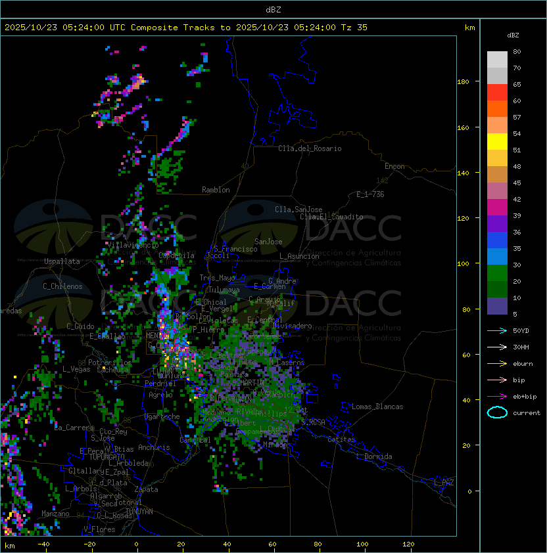The image size is (547, 553).
Task: Click the 'TUPUNGATO' map label
Action: [107, 456]
